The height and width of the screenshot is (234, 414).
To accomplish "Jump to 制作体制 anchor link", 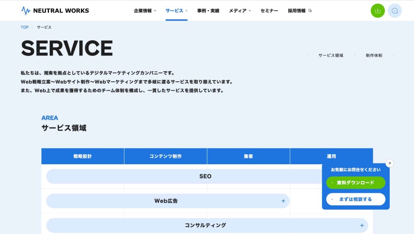I will (x=374, y=56).
